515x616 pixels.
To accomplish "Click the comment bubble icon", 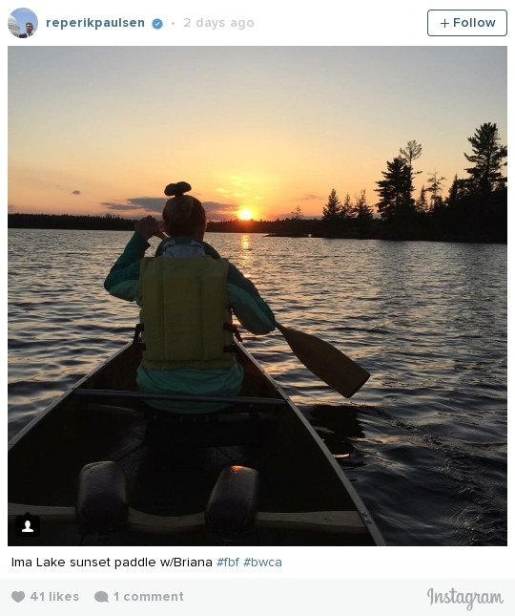I will click(101, 597).
